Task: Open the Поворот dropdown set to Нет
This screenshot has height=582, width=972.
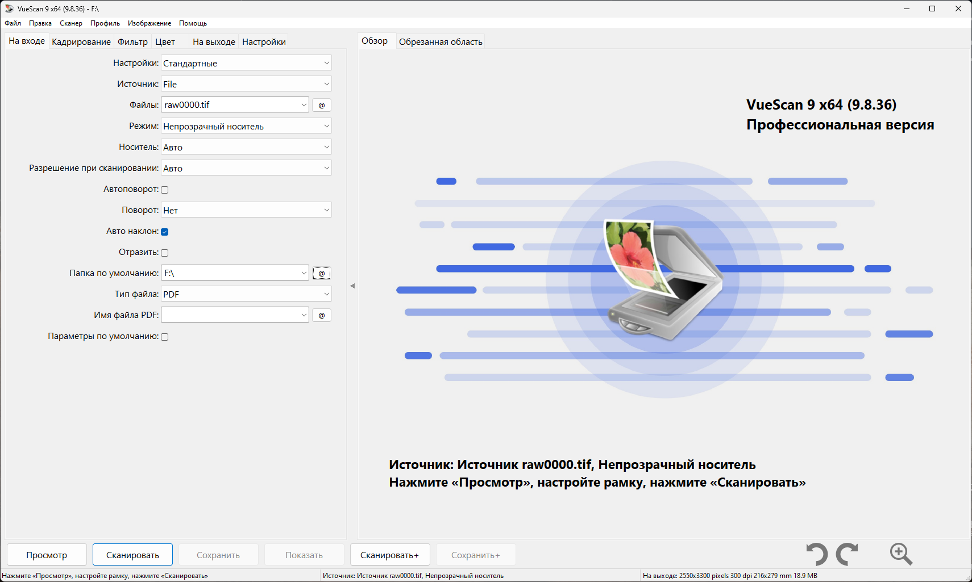Action: [x=246, y=210]
